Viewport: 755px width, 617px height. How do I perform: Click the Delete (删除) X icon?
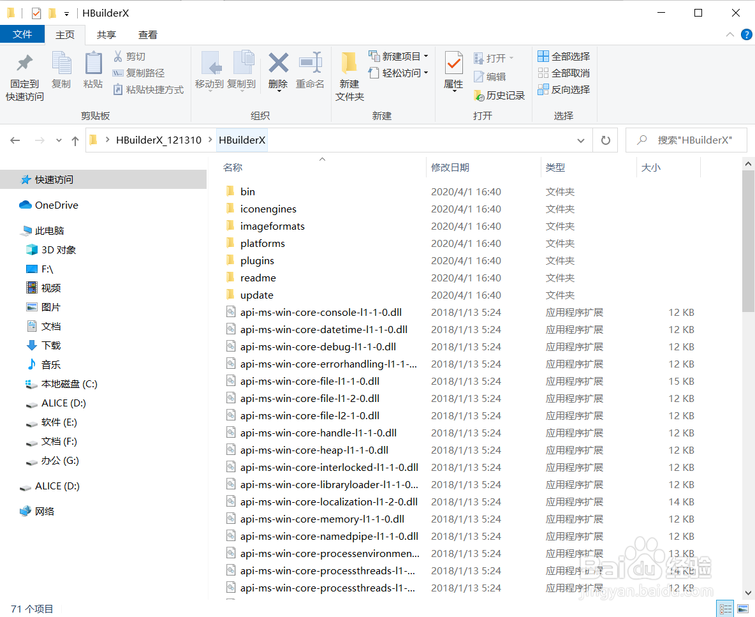pyautogui.click(x=278, y=63)
